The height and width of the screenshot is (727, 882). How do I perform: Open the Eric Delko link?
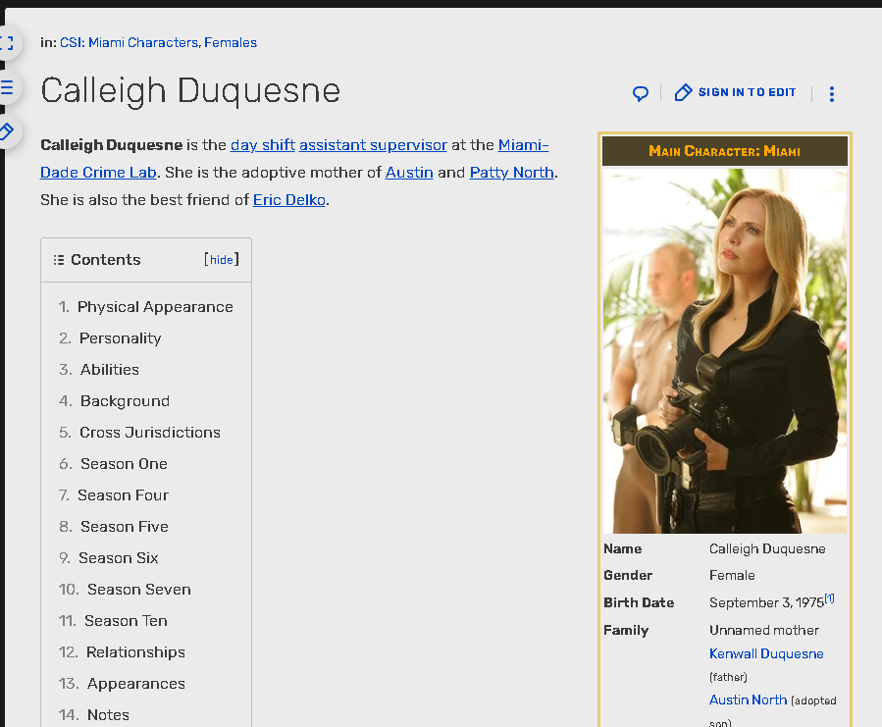pyautogui.click(x=289, y=200)
